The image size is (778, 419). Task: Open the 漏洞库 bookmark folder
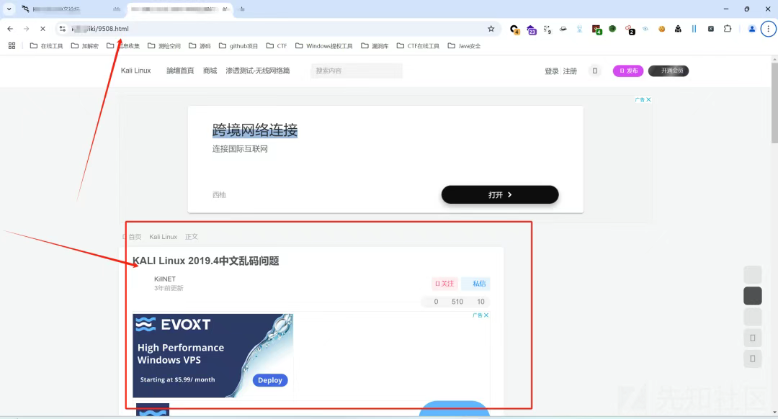pyautogui.click(x=375, y=45)
